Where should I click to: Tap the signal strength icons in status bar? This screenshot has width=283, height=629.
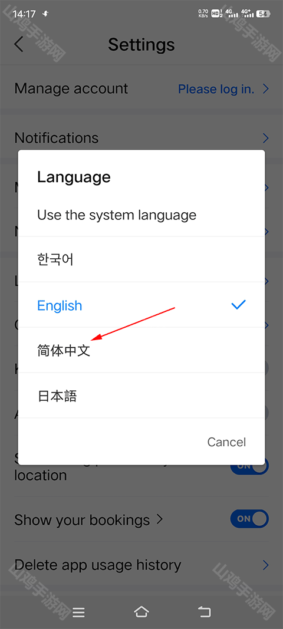point(239,13)
